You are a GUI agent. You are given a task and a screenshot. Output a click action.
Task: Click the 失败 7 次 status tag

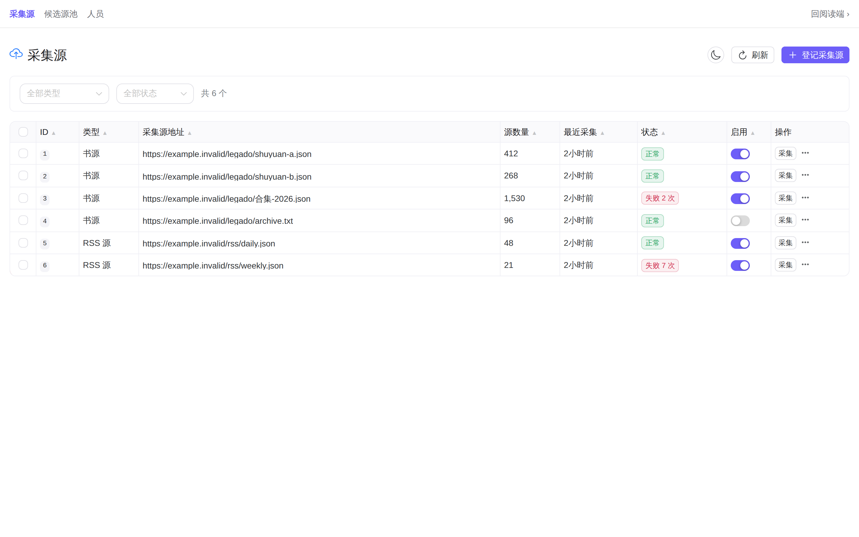click(x=660, y=265)
